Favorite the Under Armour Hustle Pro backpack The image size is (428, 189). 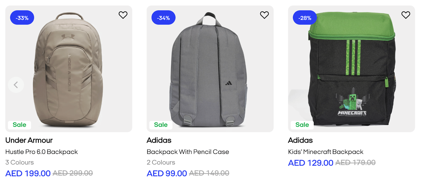(x=123, y=15)
